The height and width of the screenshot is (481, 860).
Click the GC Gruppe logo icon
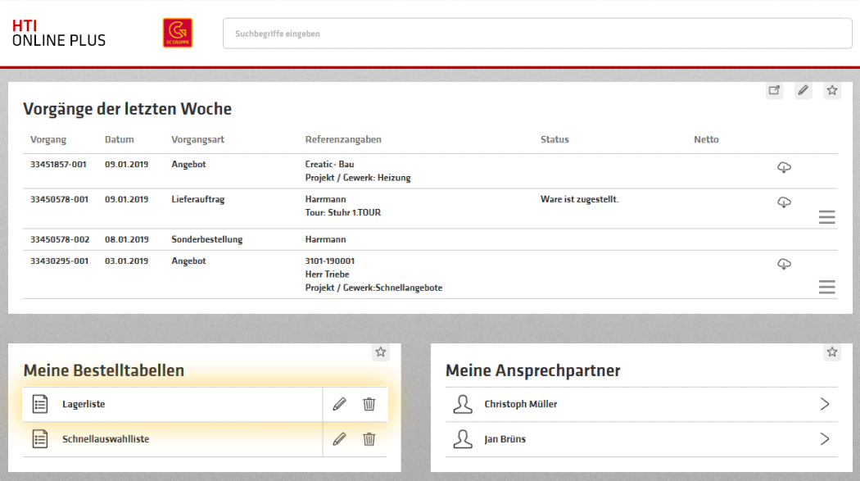coord(178,33)
